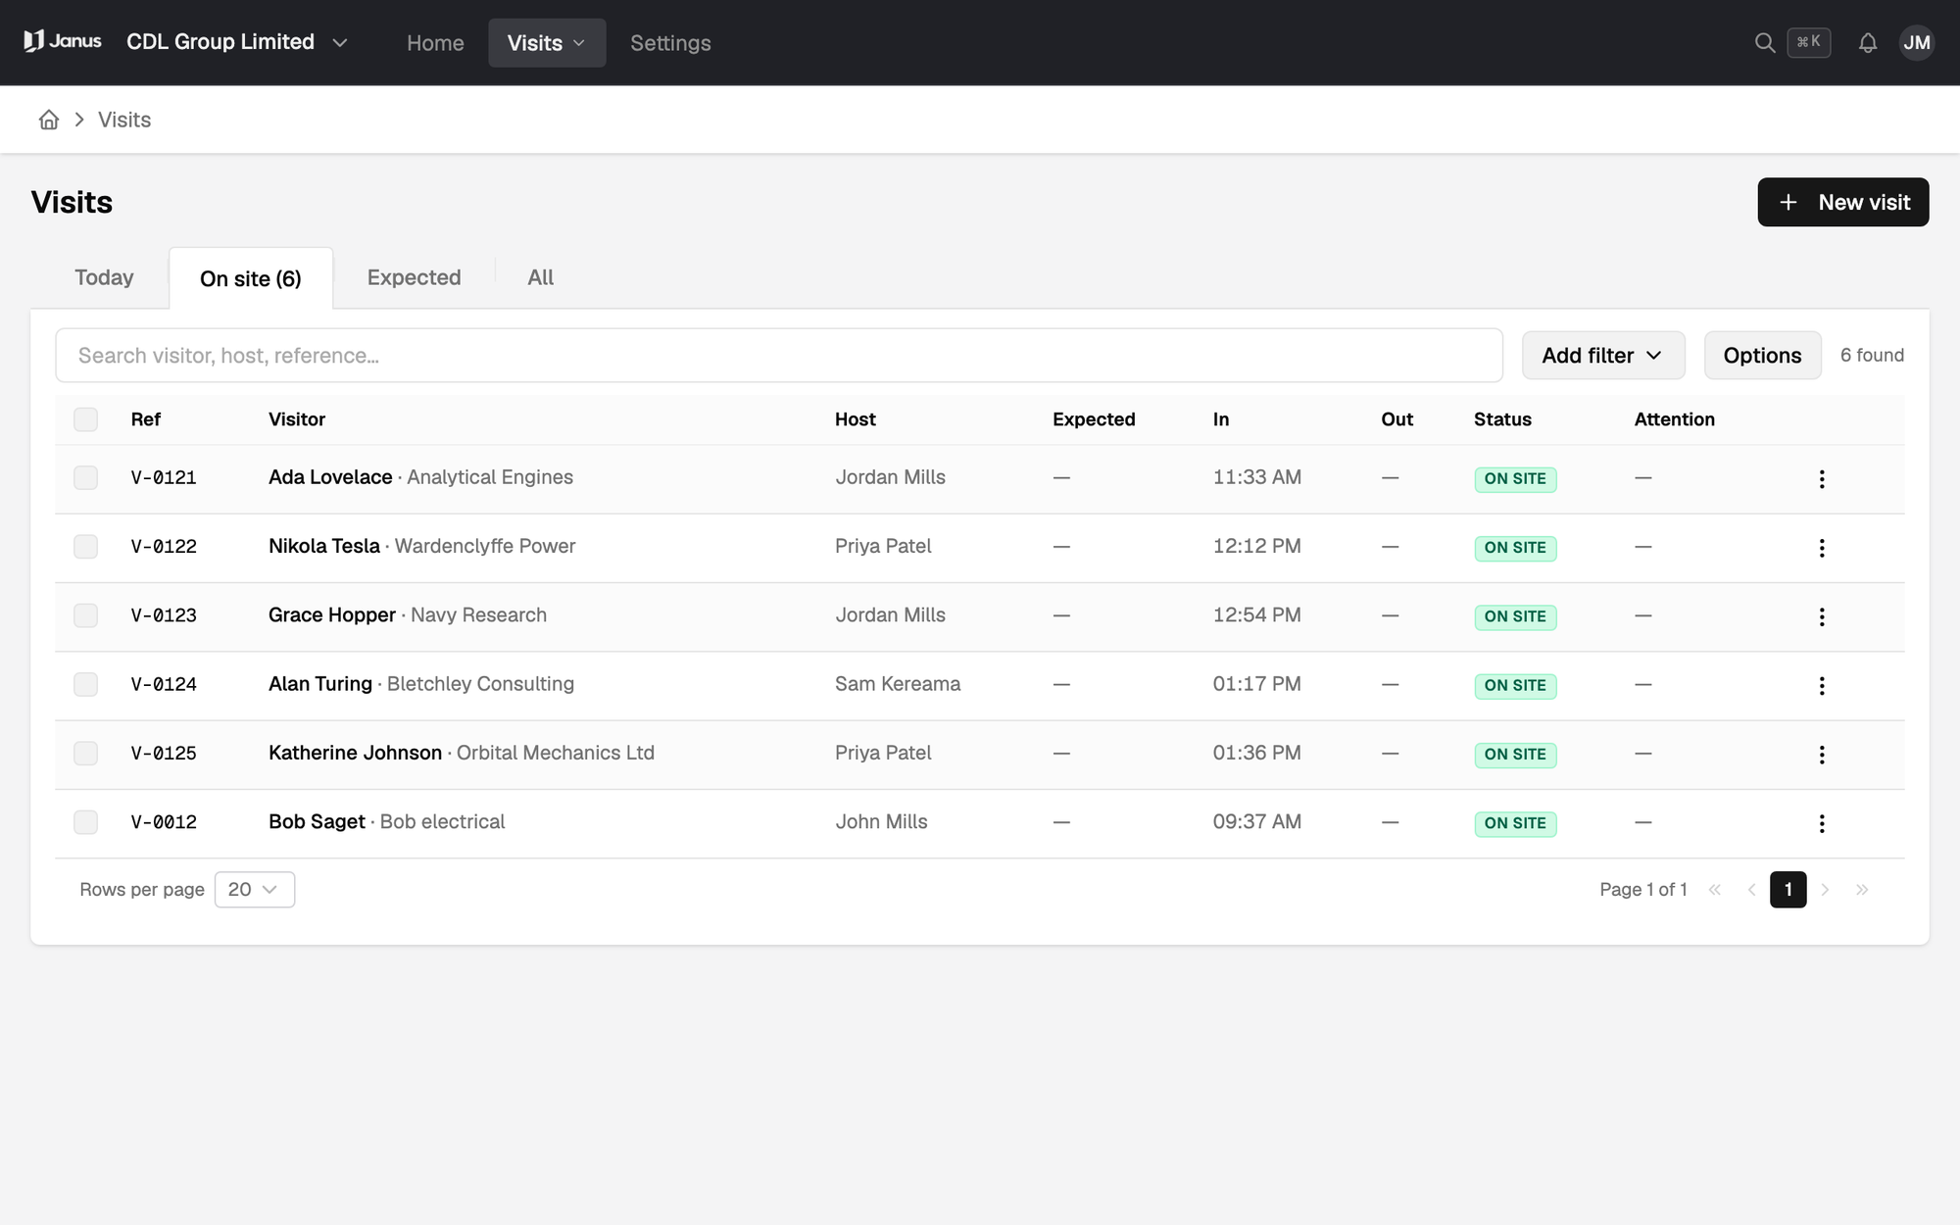Click the Janus logo
1960x1225 pixels.
pyautogui.click(x=63, y=41)
